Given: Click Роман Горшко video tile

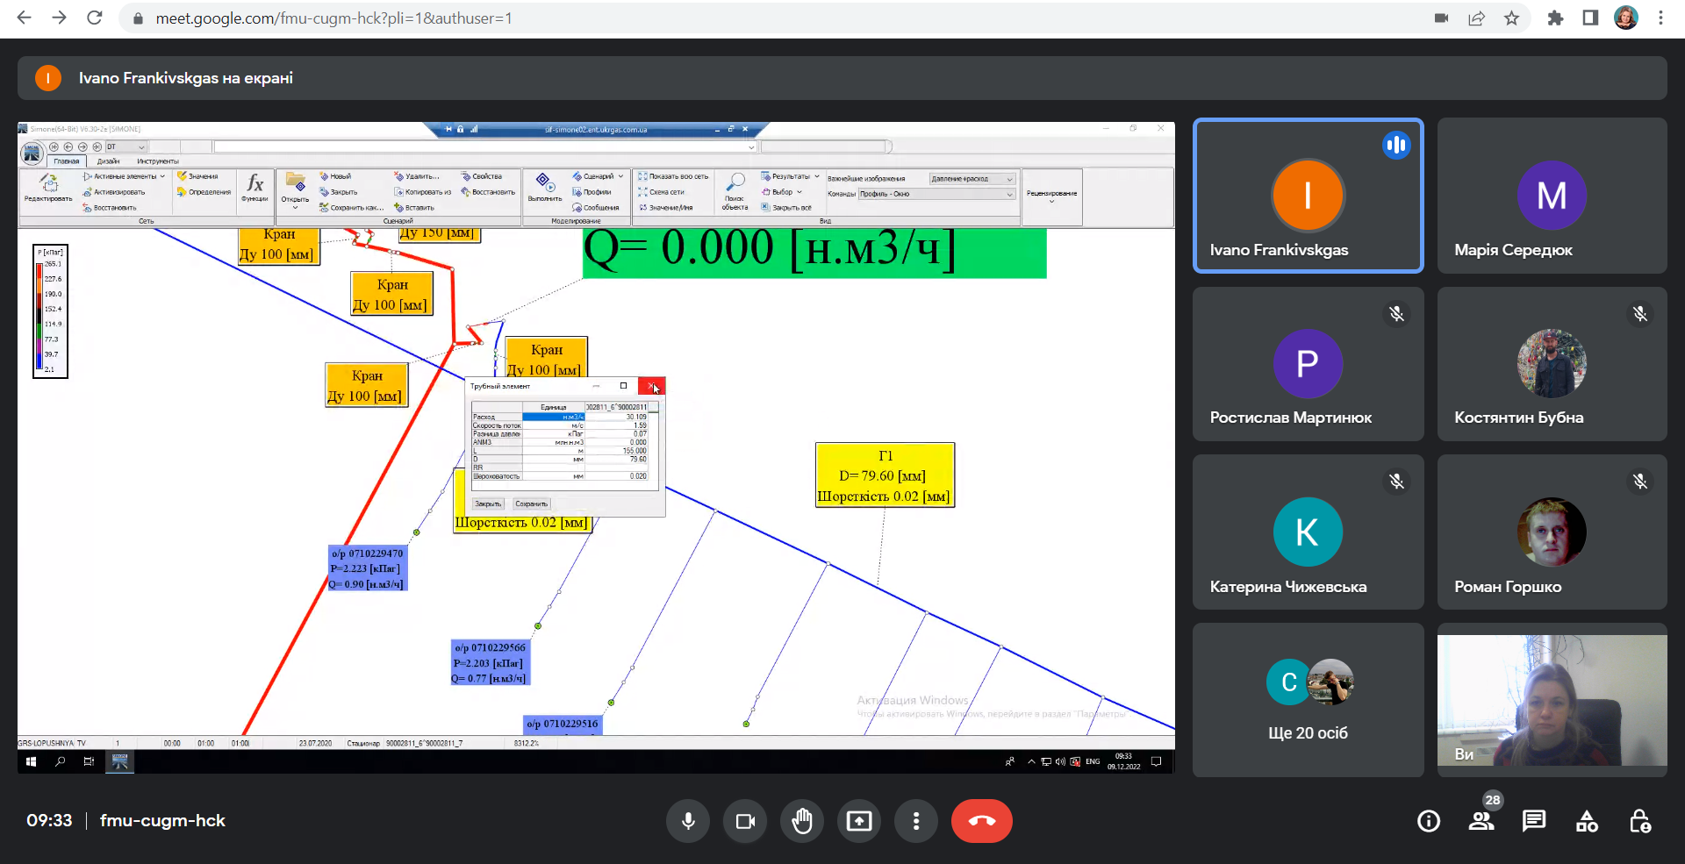Looking at the screenshot, I should point(1552,532).
